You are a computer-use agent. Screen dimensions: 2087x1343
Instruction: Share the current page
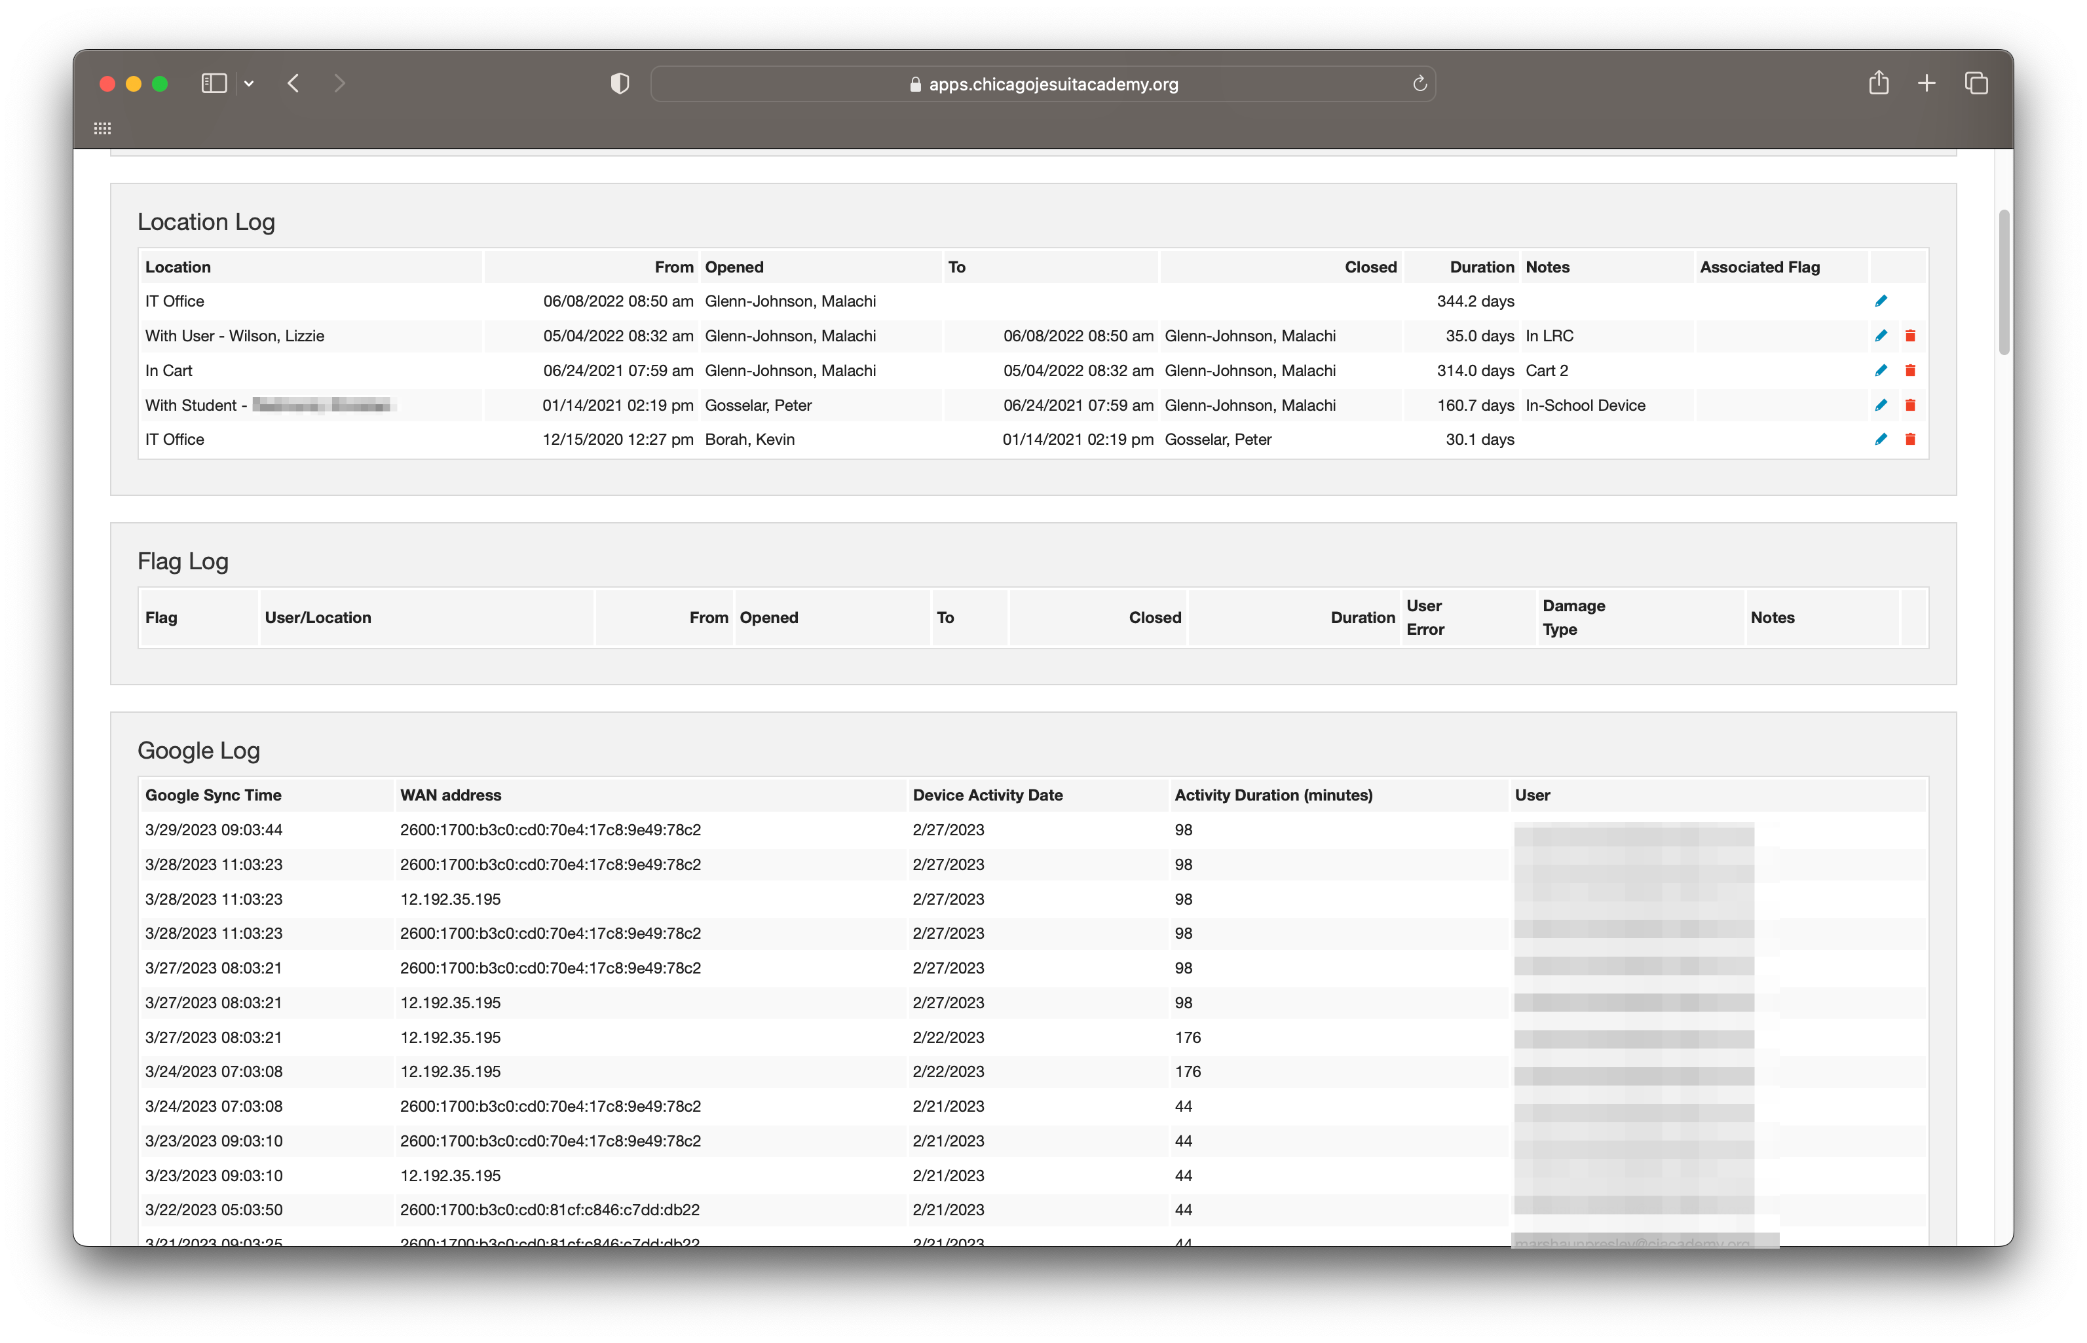(1879, 83)
